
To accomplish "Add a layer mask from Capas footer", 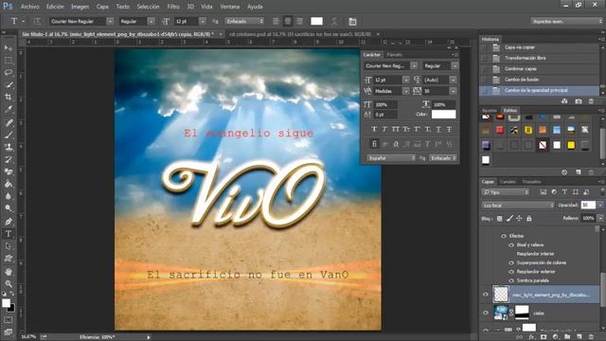I will pyautogui.click(x=544, y=337).
